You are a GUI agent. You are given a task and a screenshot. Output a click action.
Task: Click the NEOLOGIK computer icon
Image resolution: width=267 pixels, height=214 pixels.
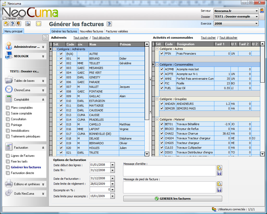point(9,55)
